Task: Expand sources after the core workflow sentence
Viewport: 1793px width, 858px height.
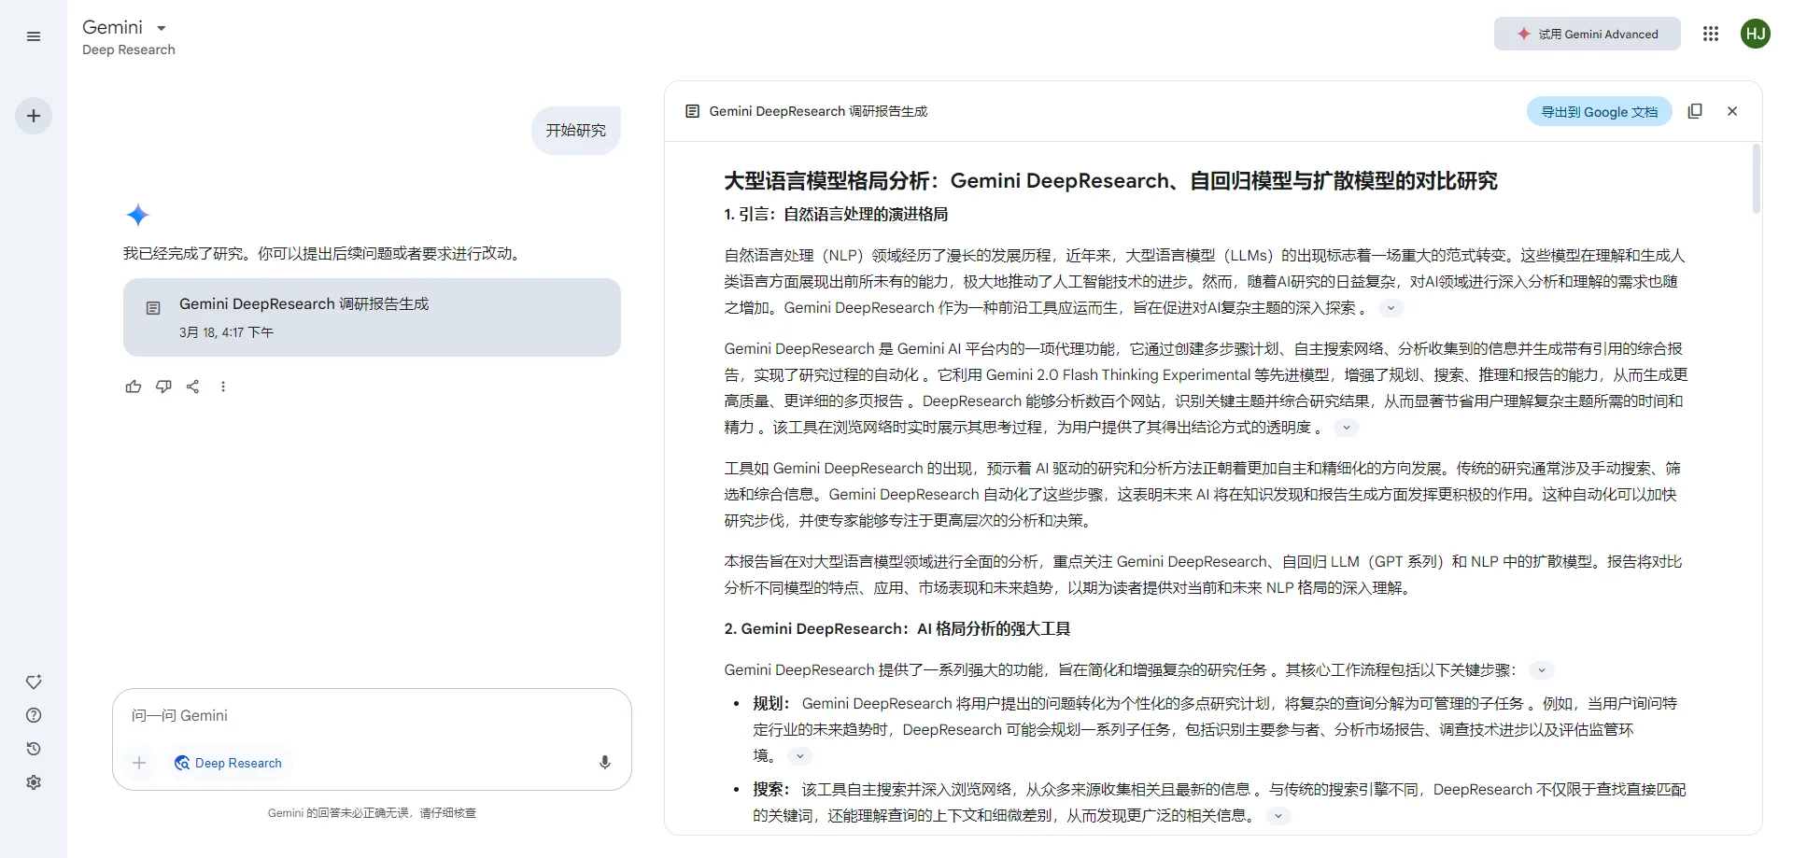Action: tap(1542, 670)
